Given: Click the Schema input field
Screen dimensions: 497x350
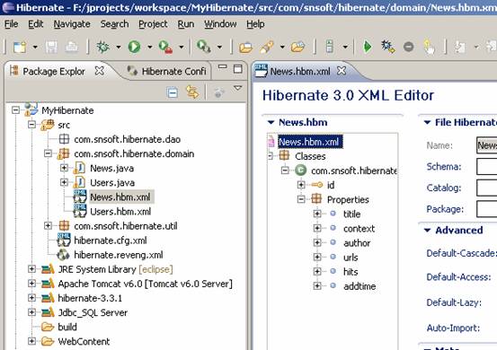Looking at the screenshot, I should [487, 166].
